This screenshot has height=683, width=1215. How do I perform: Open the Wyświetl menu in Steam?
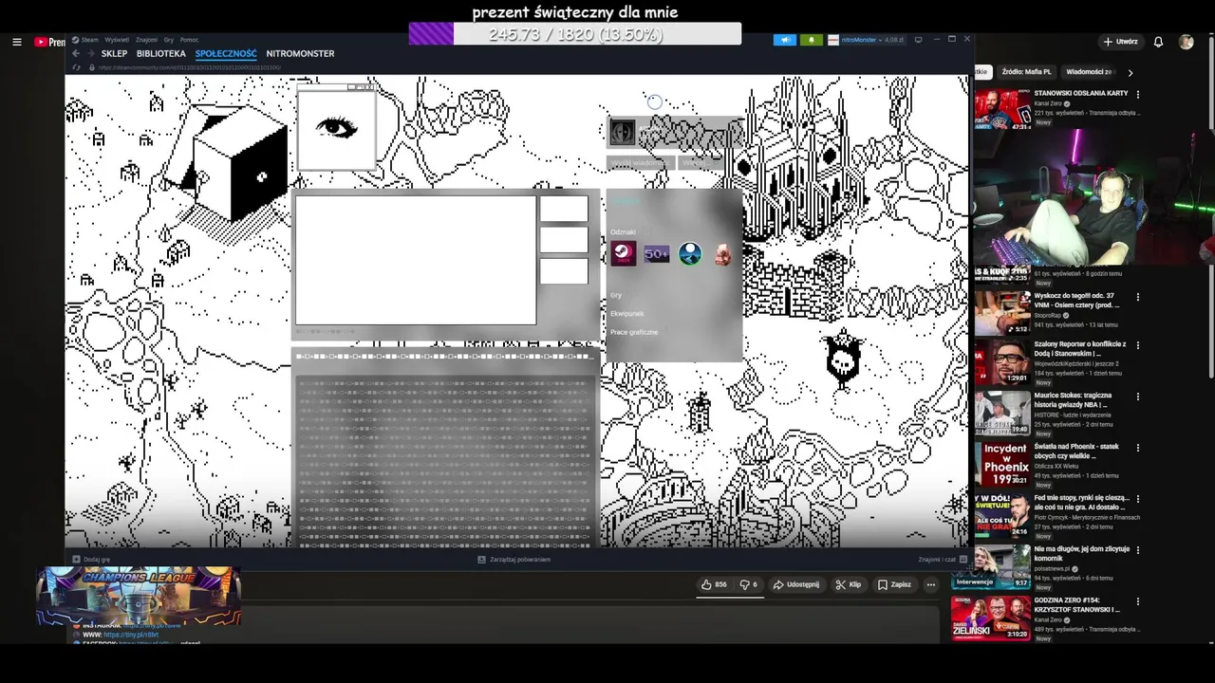click(x=117, y=40)
